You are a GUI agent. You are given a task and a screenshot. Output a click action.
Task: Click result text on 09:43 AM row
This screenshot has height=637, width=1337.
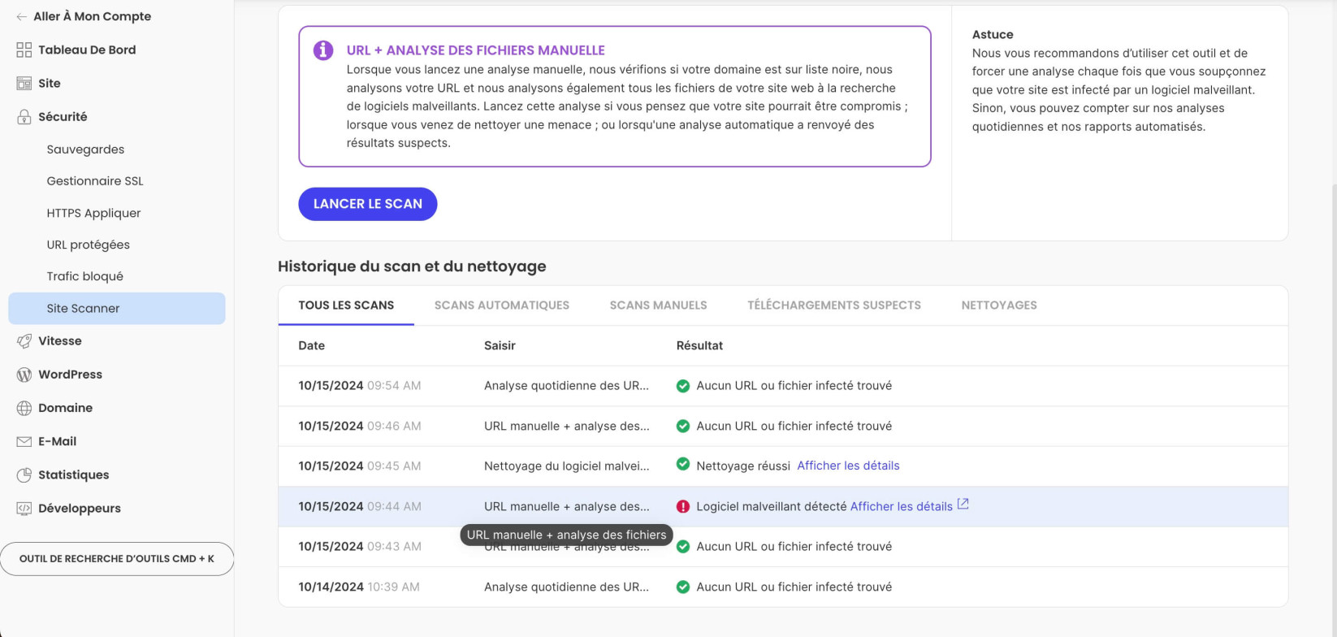794,546
